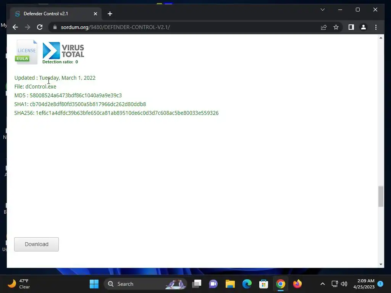This screenshot has height=293, width=391.
Task: Open the Chat app on taskbar
Action: (x=213, y=284)
